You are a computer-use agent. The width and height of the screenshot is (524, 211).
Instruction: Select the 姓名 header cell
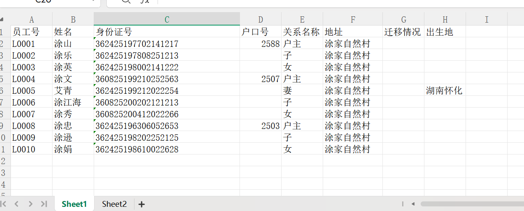(73, 32)
